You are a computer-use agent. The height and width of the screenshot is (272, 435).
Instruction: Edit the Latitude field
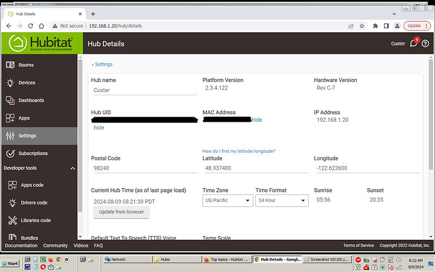257,168
